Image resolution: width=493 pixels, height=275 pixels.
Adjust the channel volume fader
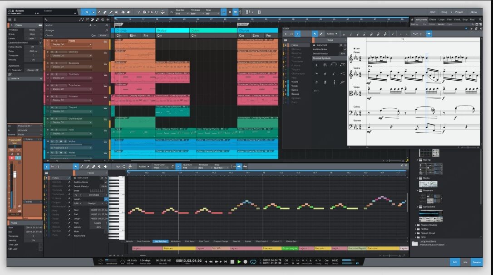(15, 174)
